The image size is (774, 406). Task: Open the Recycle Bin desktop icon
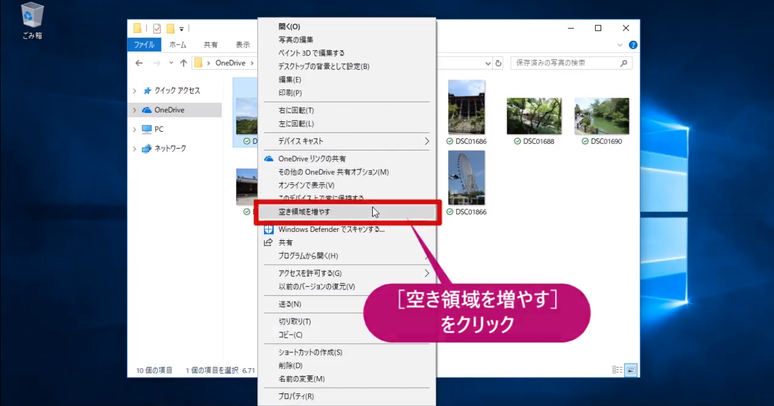pos(32,21)
